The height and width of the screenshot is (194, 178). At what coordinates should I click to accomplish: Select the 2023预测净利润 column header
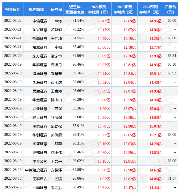[x=125, y=10]
